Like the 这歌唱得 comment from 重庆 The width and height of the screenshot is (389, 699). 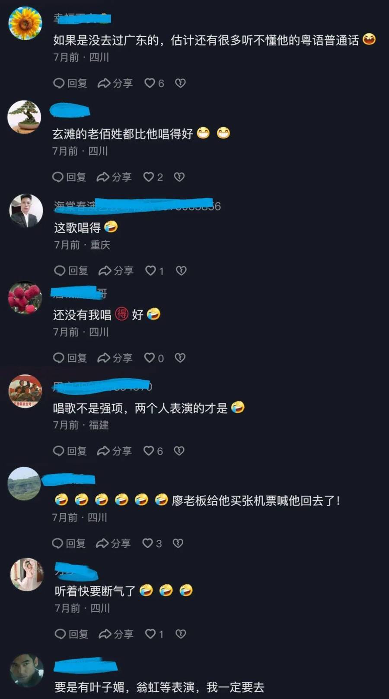tap(155, 271)
